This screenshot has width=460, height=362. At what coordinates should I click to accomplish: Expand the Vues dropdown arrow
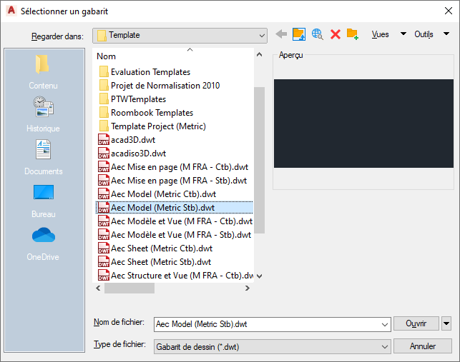(403, 34)
